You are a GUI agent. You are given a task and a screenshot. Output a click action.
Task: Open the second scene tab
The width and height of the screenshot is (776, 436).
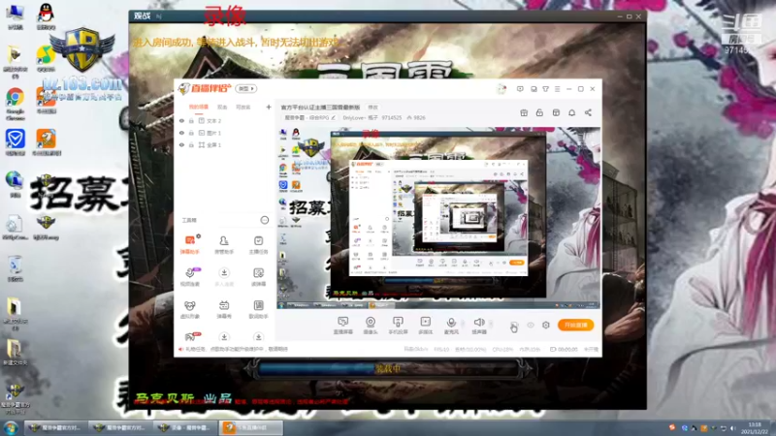222,107
